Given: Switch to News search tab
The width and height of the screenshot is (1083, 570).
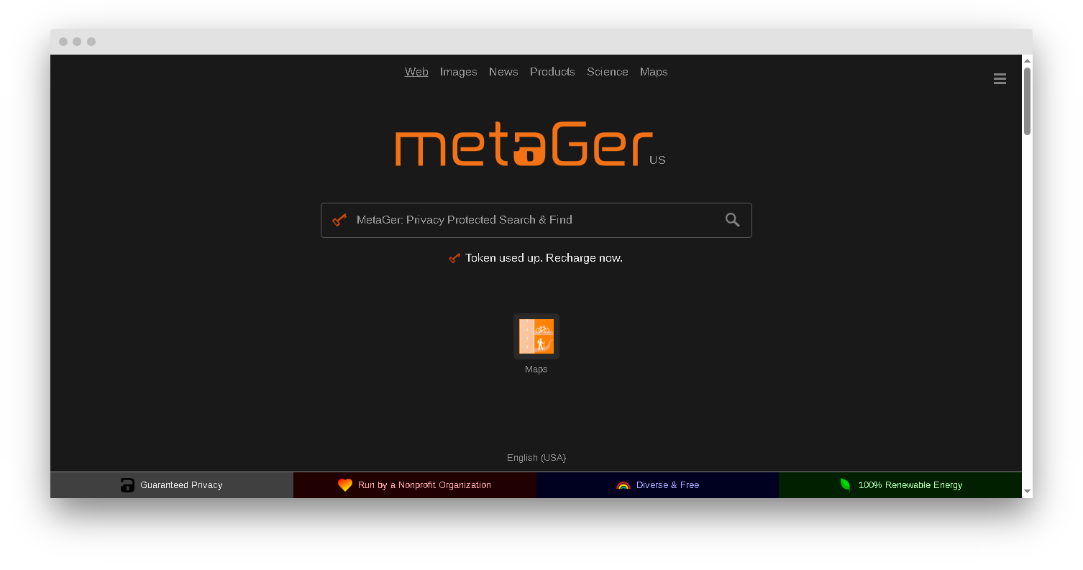Looking at the screenshot, I should point(503,72).
